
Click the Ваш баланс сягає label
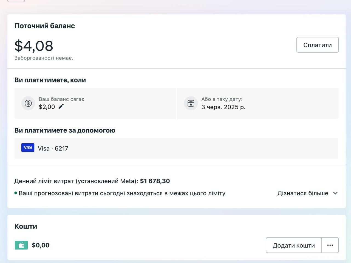pyautogui.click(x=61, y=99)
